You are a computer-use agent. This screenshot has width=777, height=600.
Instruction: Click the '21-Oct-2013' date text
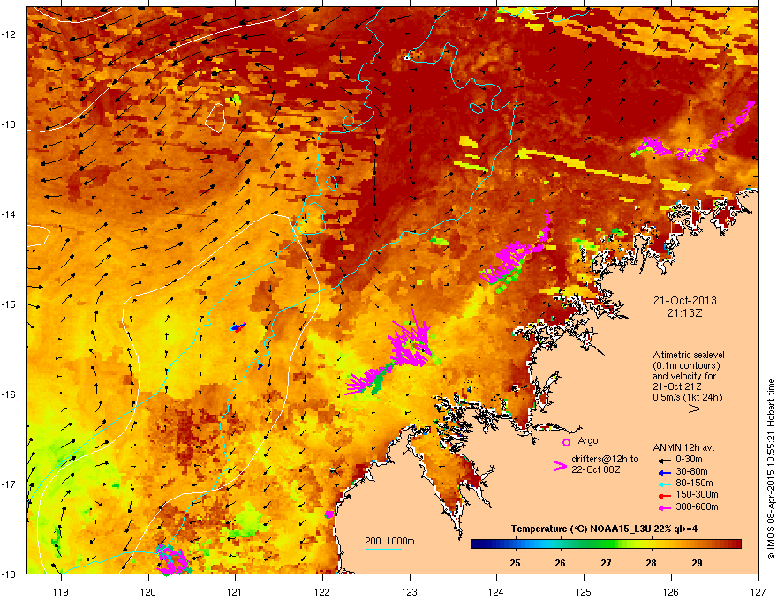coord(685,301)
